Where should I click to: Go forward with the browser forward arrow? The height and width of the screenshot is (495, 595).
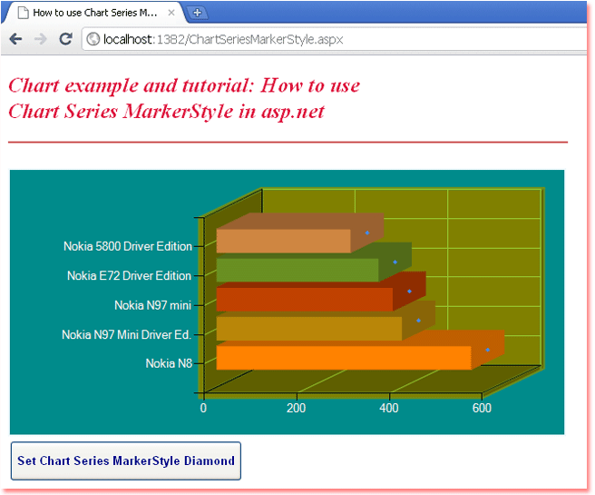coord(41,39)
